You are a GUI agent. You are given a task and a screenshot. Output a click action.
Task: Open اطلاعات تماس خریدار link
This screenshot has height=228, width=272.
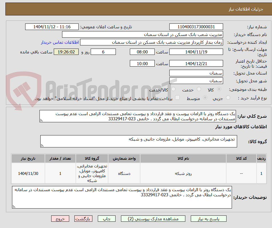tap(60, 42)
